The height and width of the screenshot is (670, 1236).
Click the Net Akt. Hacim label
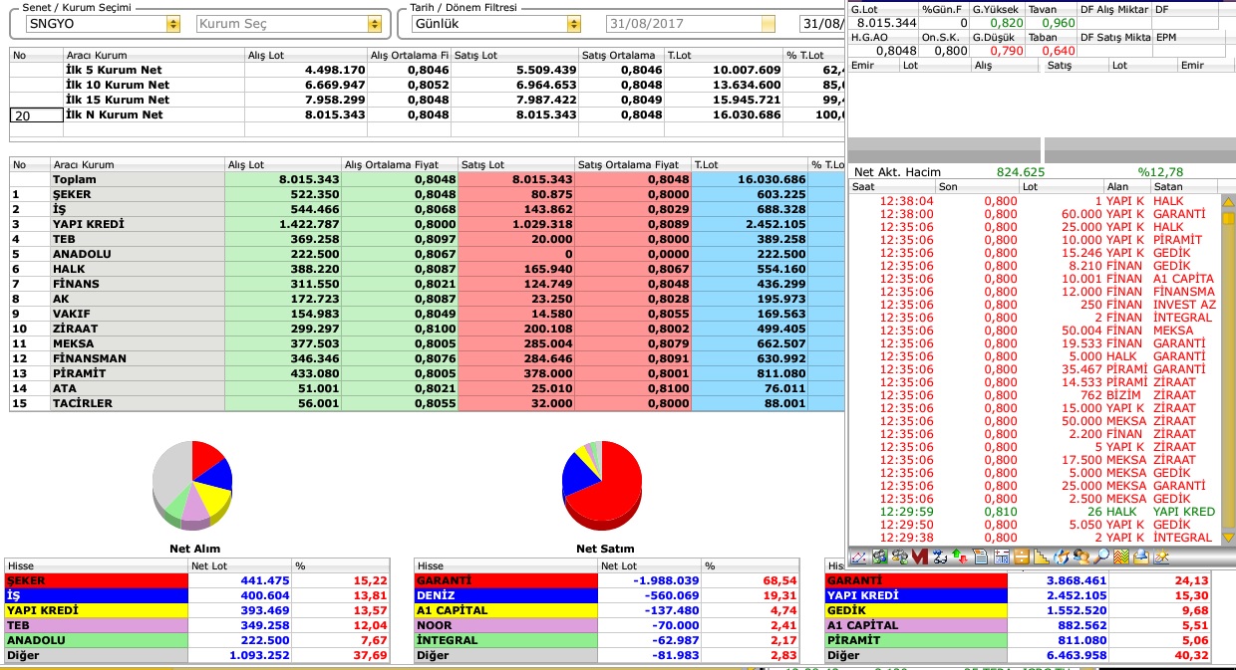coord(898,172)
